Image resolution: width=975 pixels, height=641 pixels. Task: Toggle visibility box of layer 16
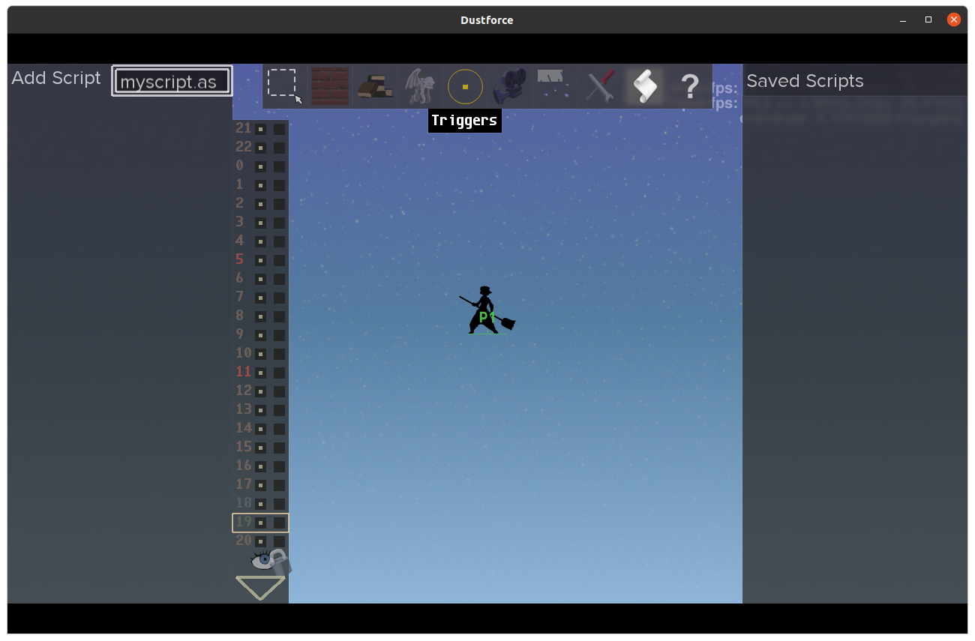point(260,466)
